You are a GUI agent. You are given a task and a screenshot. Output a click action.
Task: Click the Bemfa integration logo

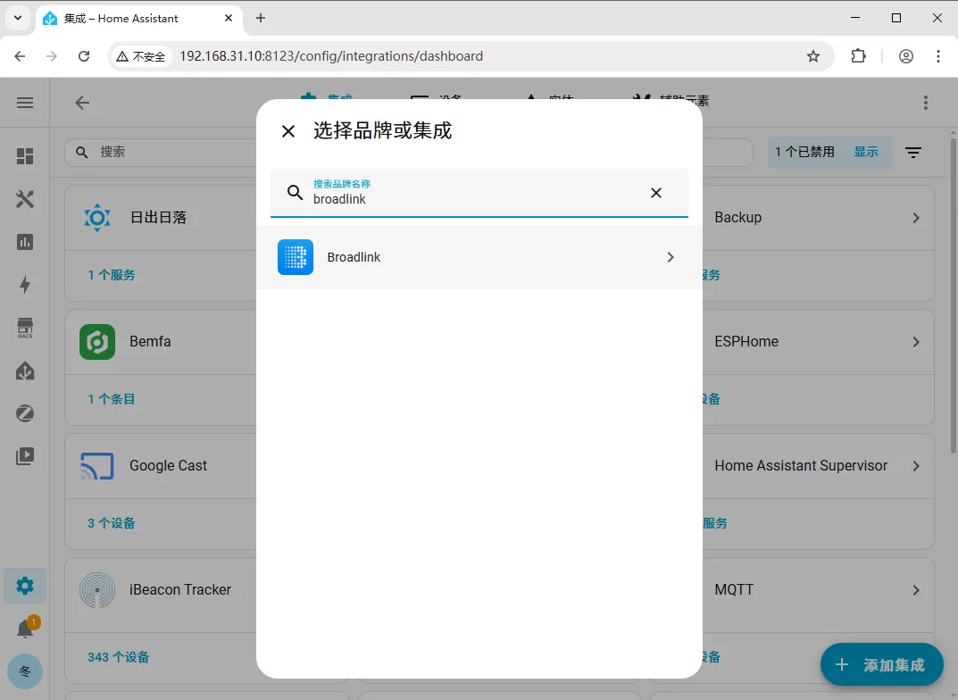[x=97, y=341]
